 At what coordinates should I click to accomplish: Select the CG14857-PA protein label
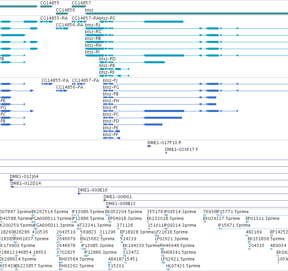click(x=86, y=81)
